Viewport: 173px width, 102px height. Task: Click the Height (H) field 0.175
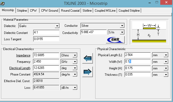pyautogui.click(x=138, y=68)
